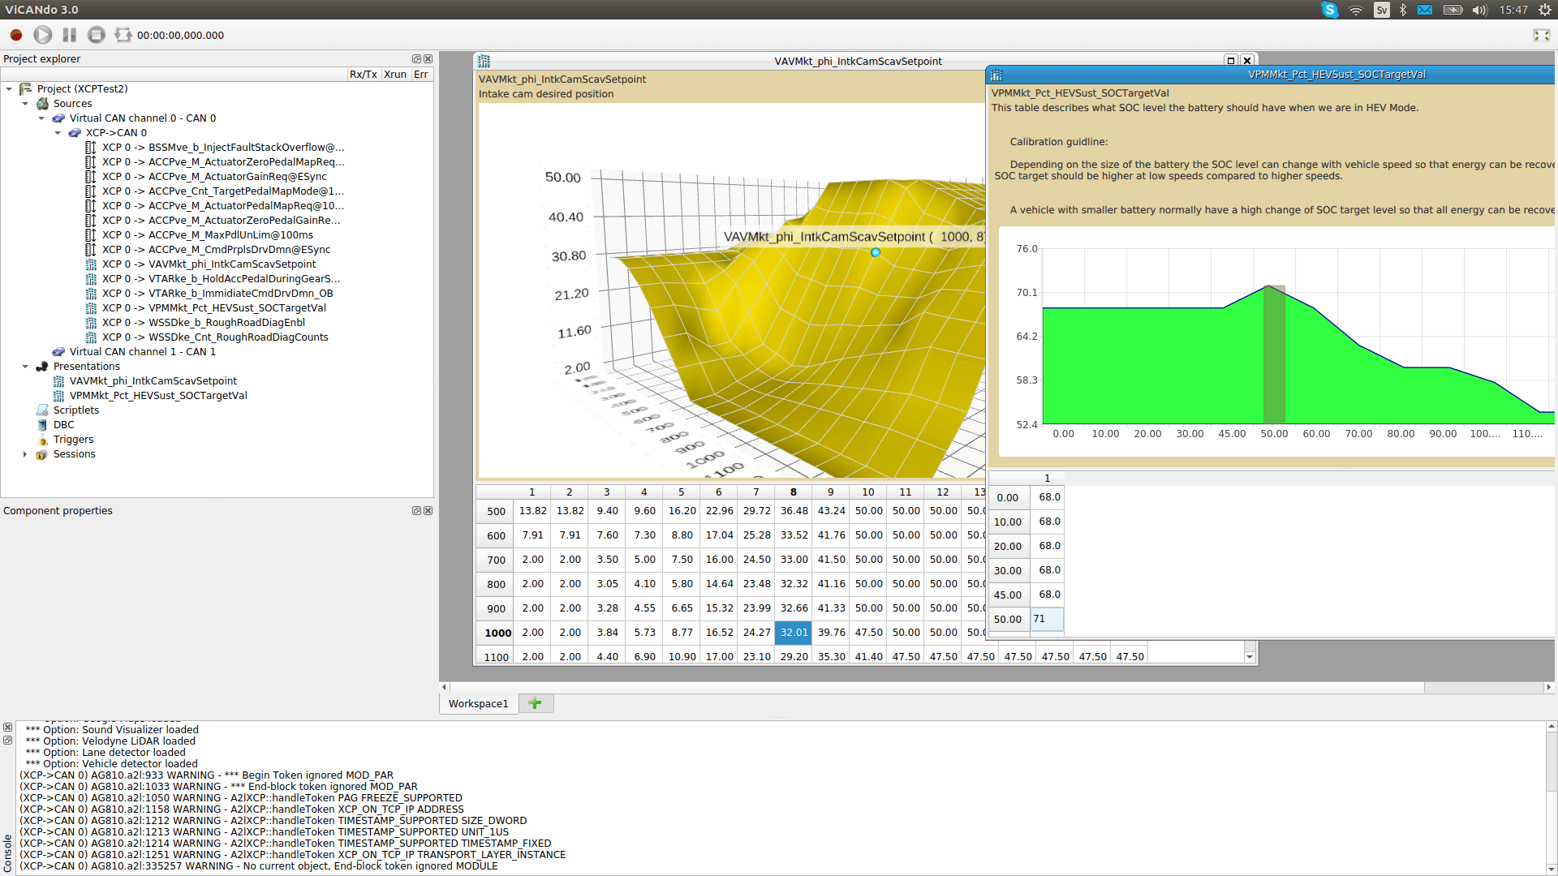Click the Err column header
This screenshot has width=1558, height=876.
[421, 75]
